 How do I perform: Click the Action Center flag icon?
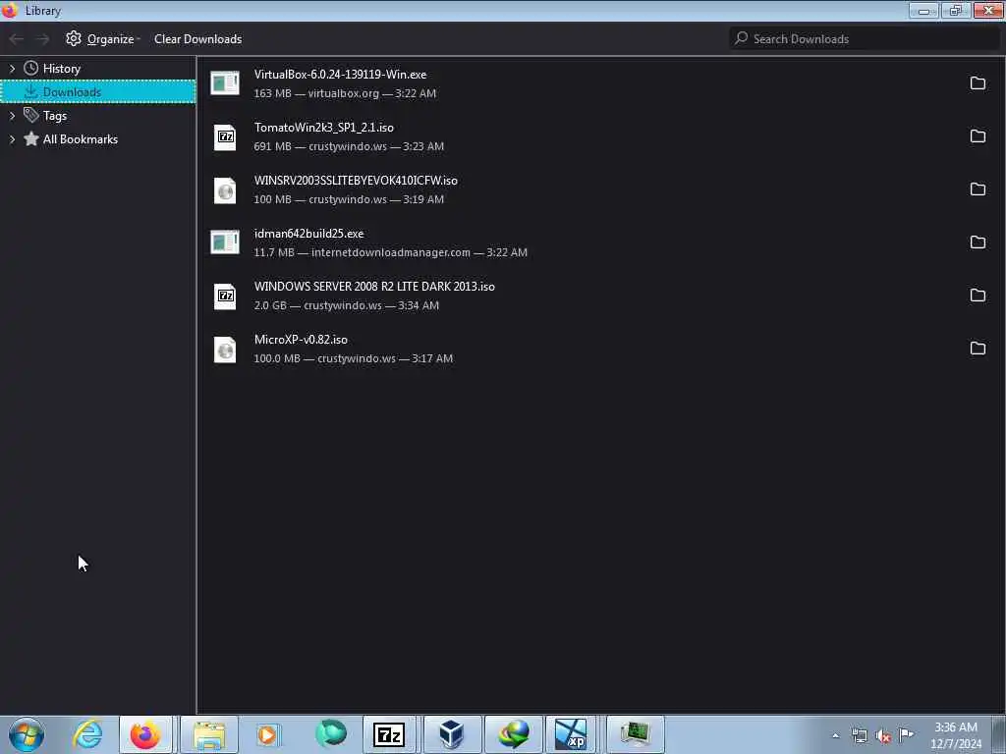tap(906, 735)
